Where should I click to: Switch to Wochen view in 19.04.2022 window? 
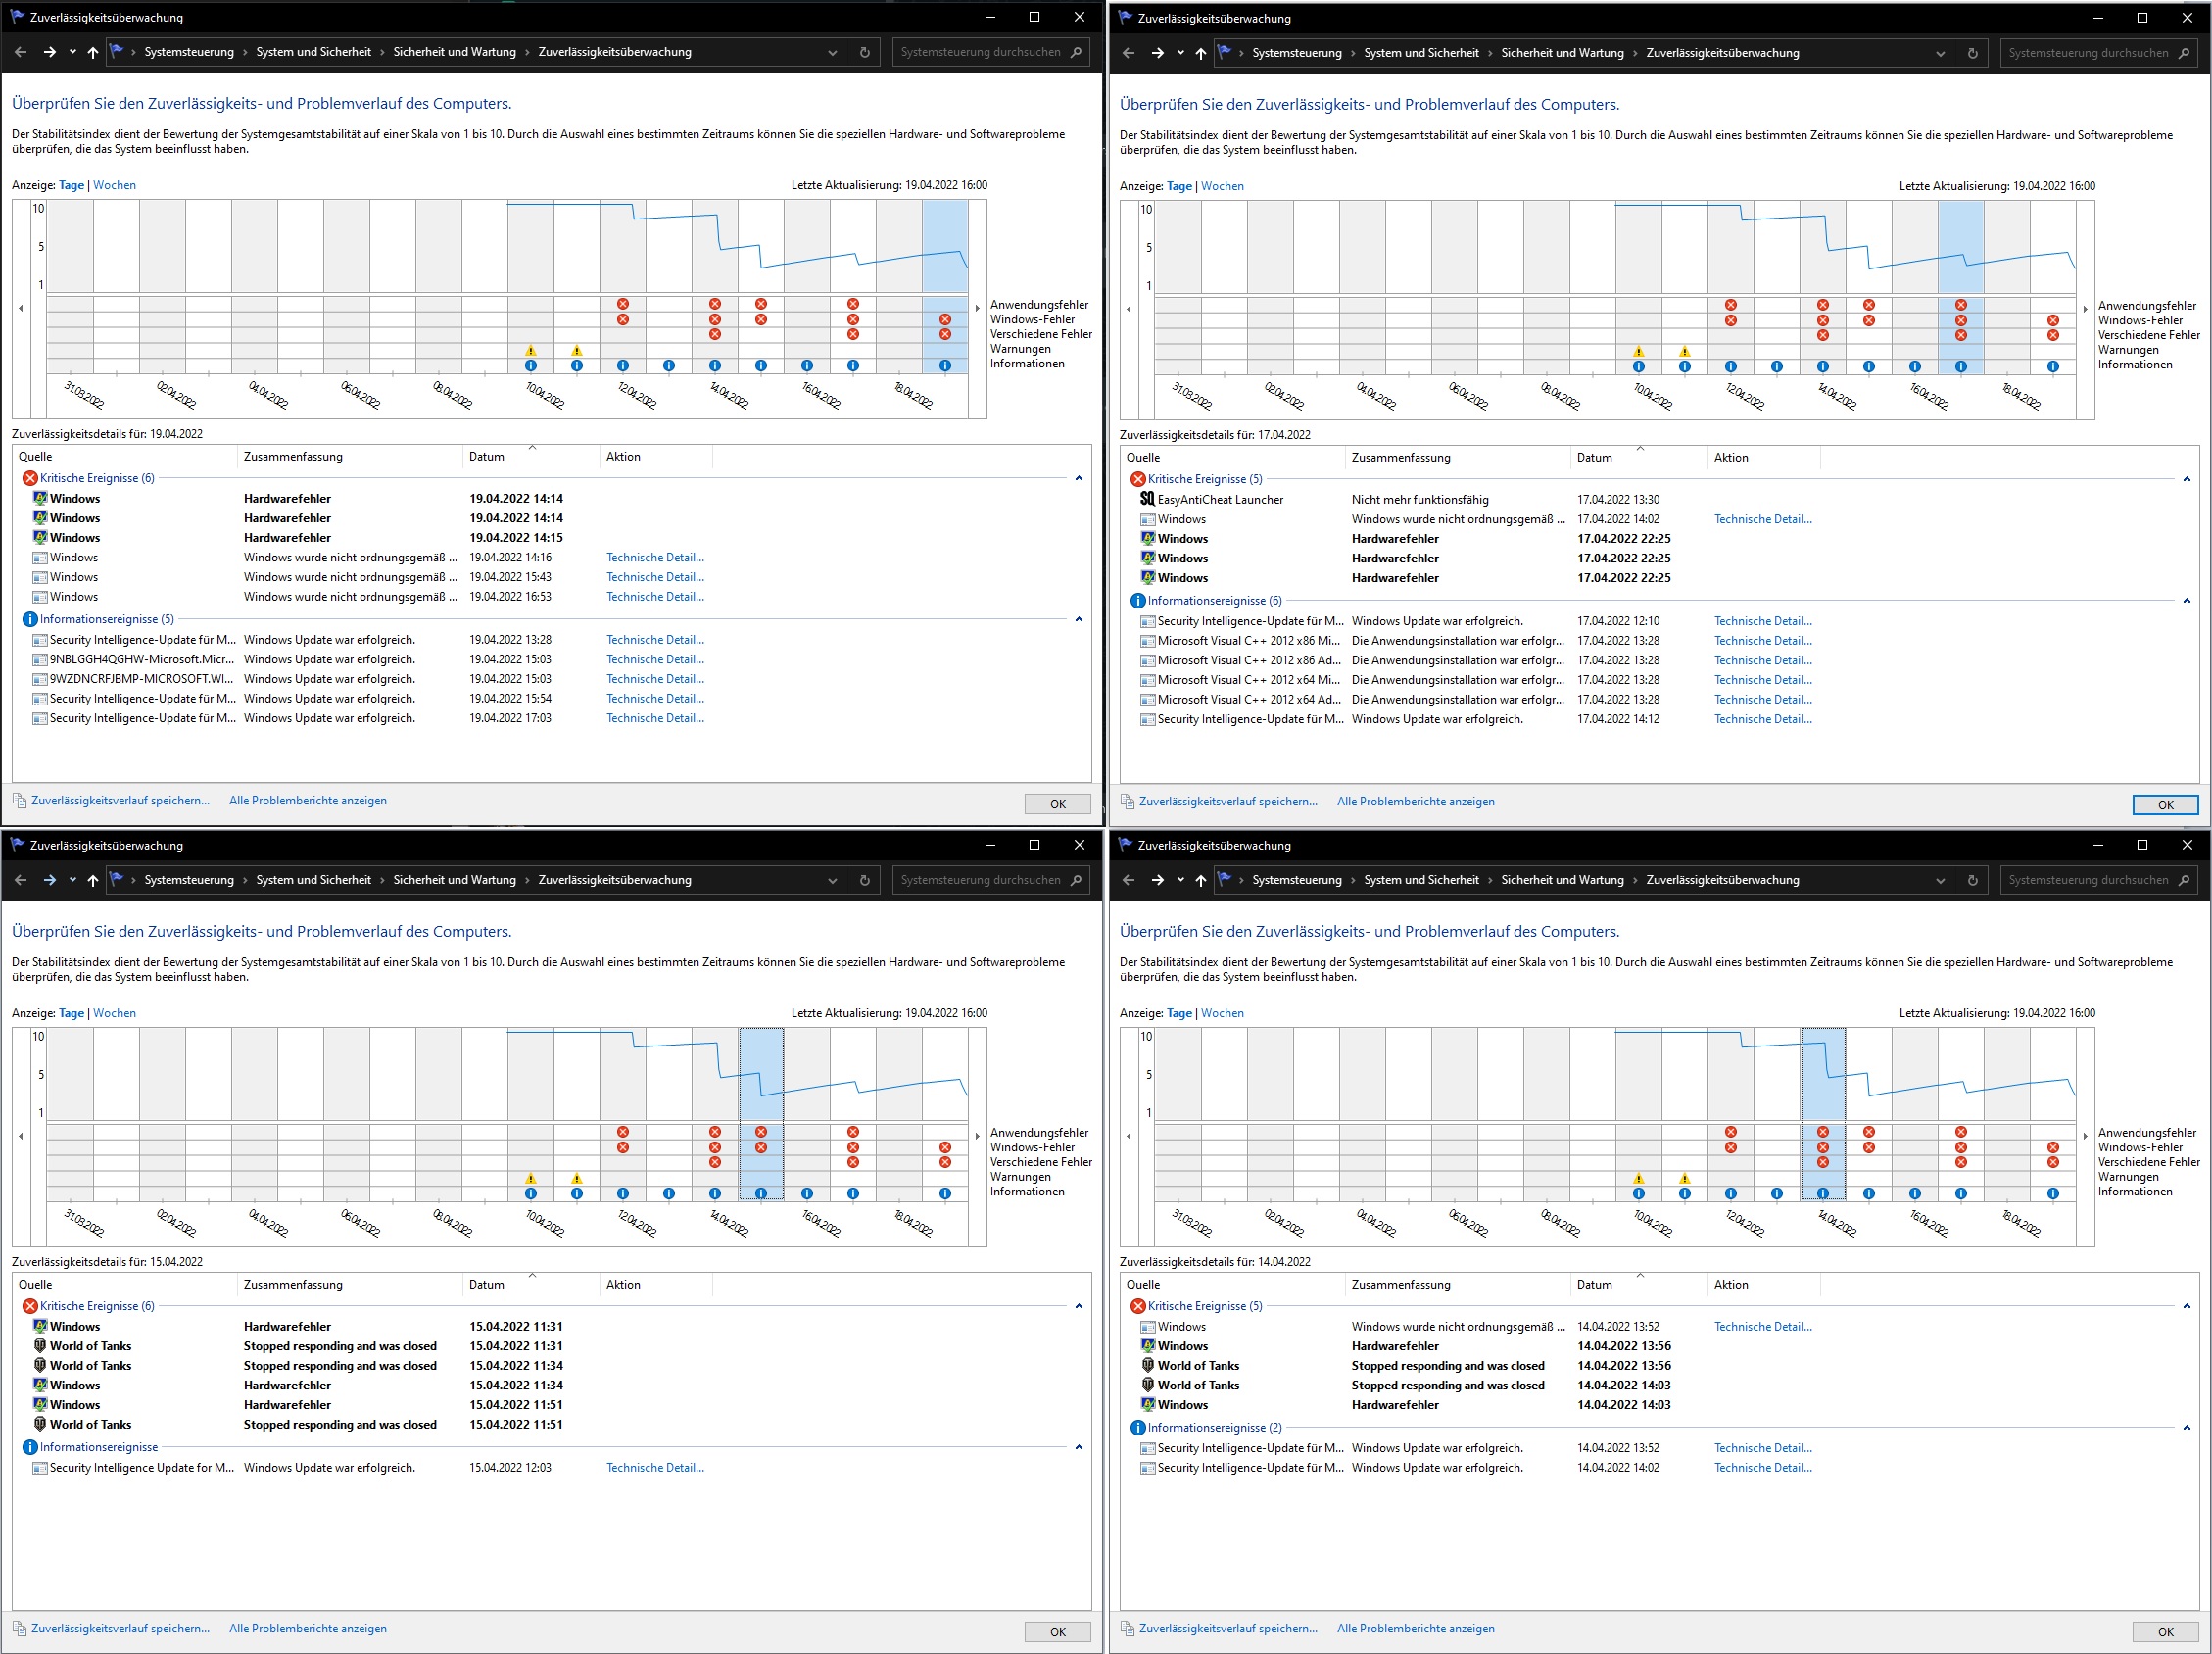click(x=114, y=185)
